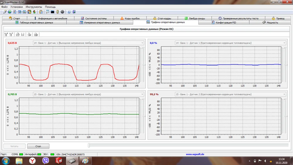Screen dimensions: 293x165
Task: Click the round gauge toolbar icon
Action: point(62,12)
